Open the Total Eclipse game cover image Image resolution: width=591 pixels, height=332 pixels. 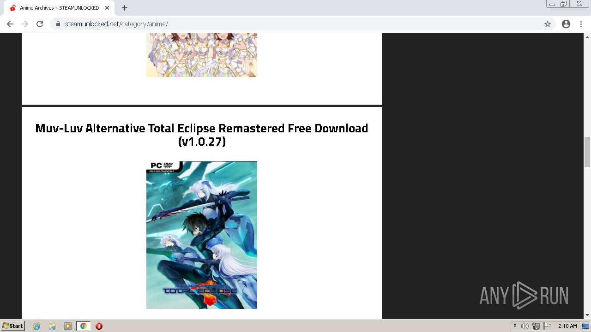click(x=202, y=235)
